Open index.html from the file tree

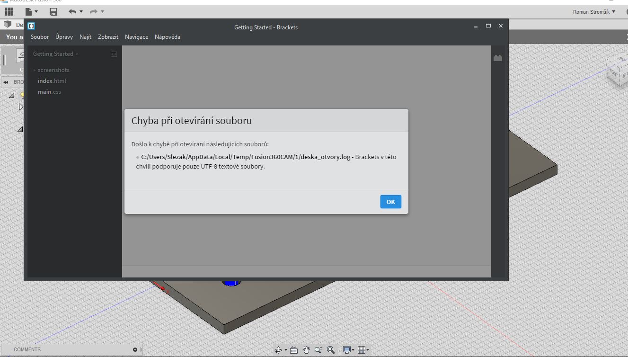point(52,81)
